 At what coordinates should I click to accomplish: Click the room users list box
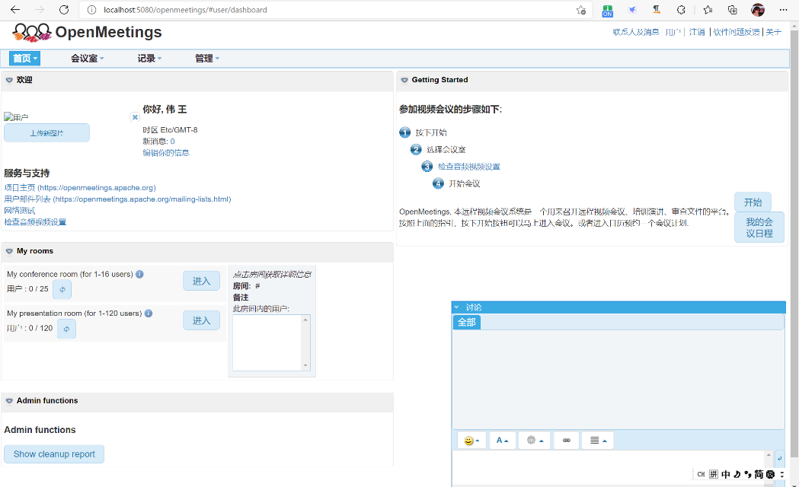[272, 342]
